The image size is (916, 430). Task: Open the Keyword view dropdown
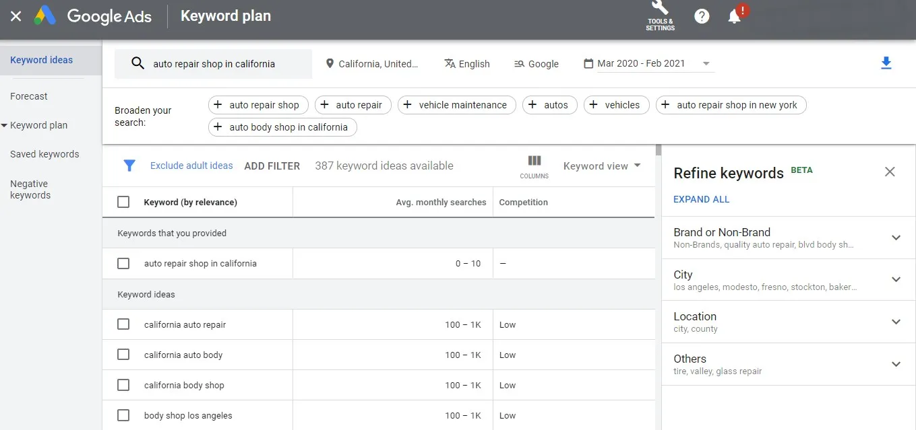(x=601, y=166)
